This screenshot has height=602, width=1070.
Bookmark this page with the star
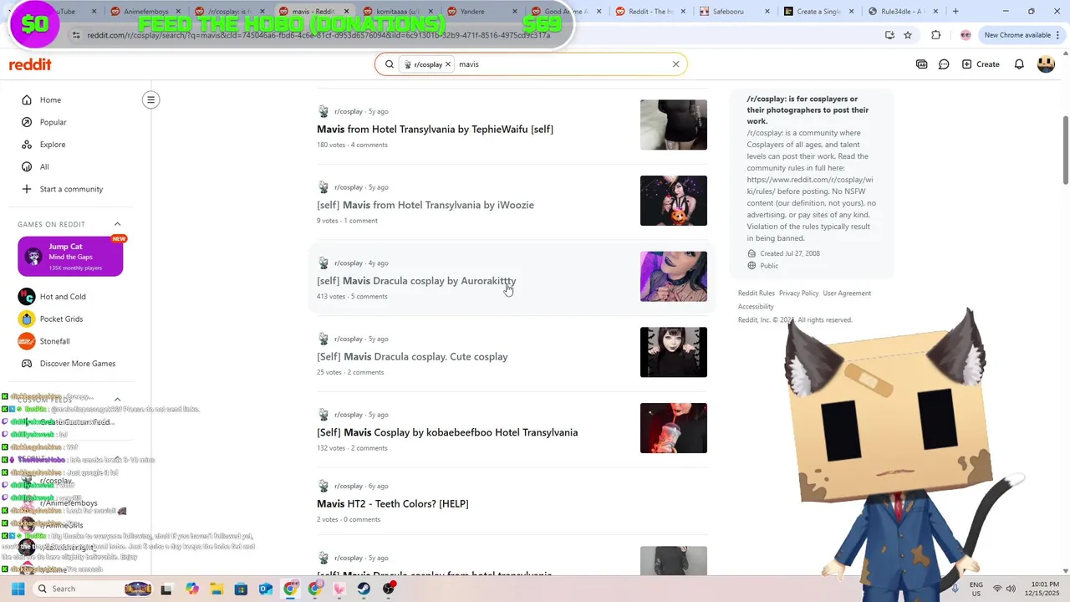[908, 35]
